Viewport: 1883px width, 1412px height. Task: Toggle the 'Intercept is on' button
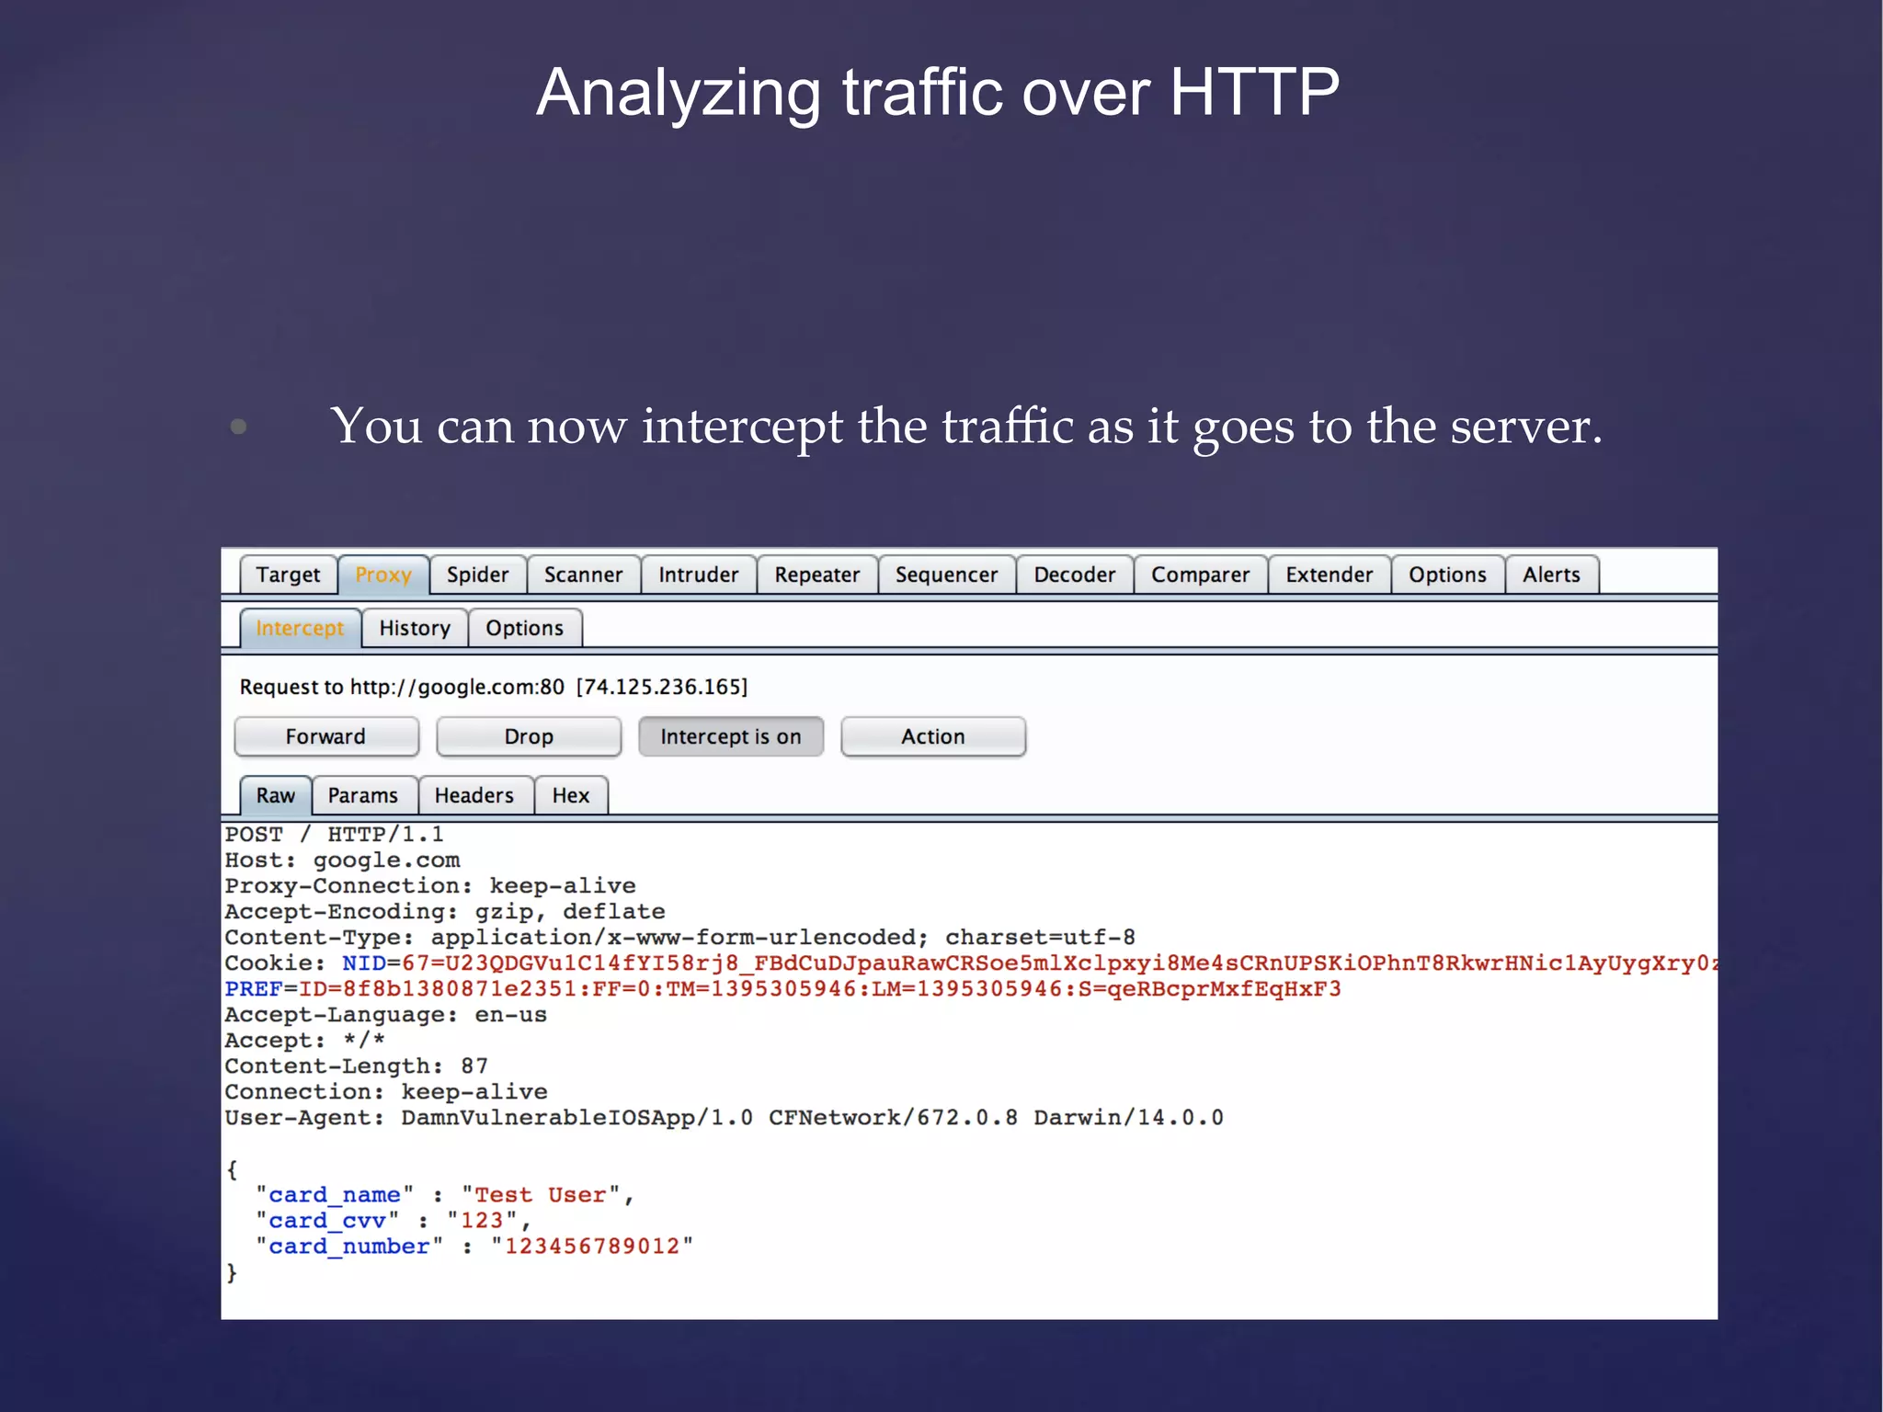pos(731,736)
